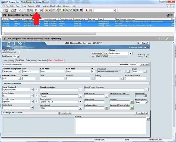This screenshot has width=176, height=142.
Task: Open the Point of Contact dropdown
Action: [20, 78]
